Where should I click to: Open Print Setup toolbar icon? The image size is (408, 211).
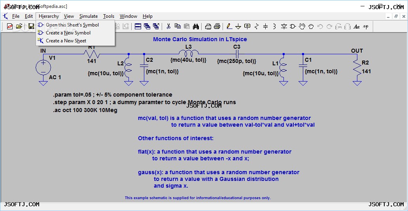[208, 26]
